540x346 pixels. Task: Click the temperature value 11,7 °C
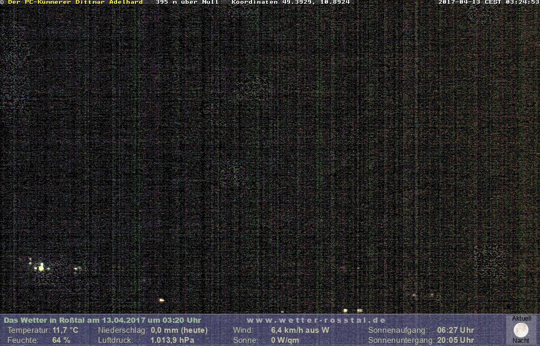65,330
